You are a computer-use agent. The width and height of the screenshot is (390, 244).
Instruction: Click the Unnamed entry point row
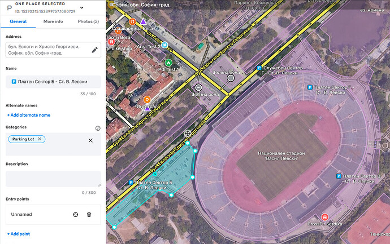tap(53, 215)
